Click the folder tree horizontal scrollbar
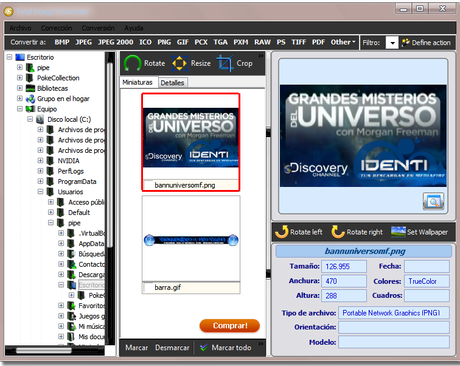460x366 pixels. [x=44, y=350]
